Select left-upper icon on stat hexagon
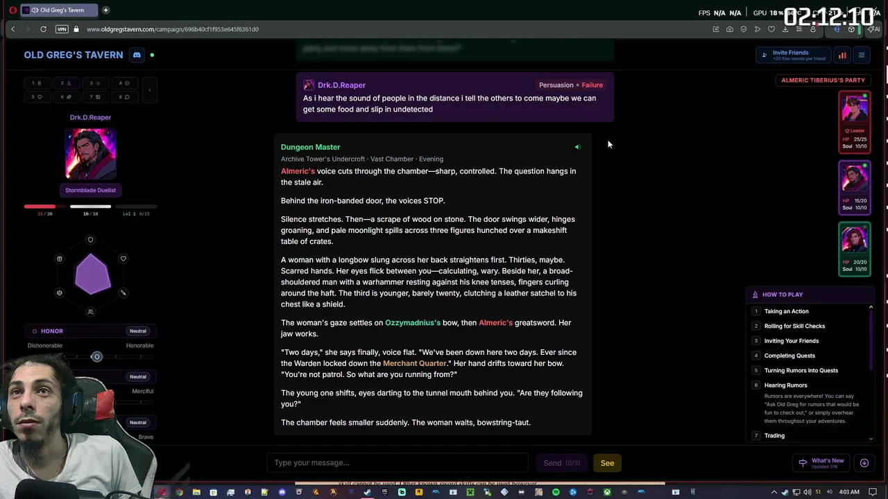The image size is (888, 499). coord(60,259)
